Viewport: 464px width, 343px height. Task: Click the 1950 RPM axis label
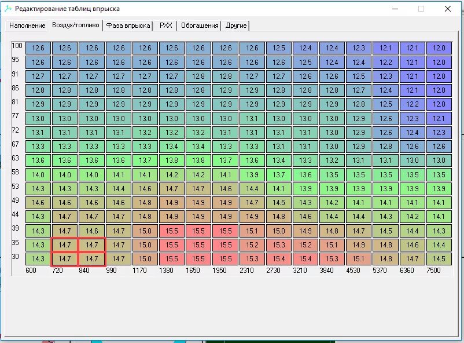click(x=219, y=271)
